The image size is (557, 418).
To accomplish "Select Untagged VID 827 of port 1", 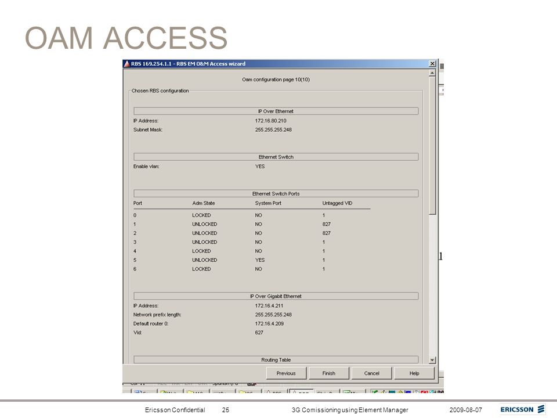I will pyautogui.click(x=327, y=224).
